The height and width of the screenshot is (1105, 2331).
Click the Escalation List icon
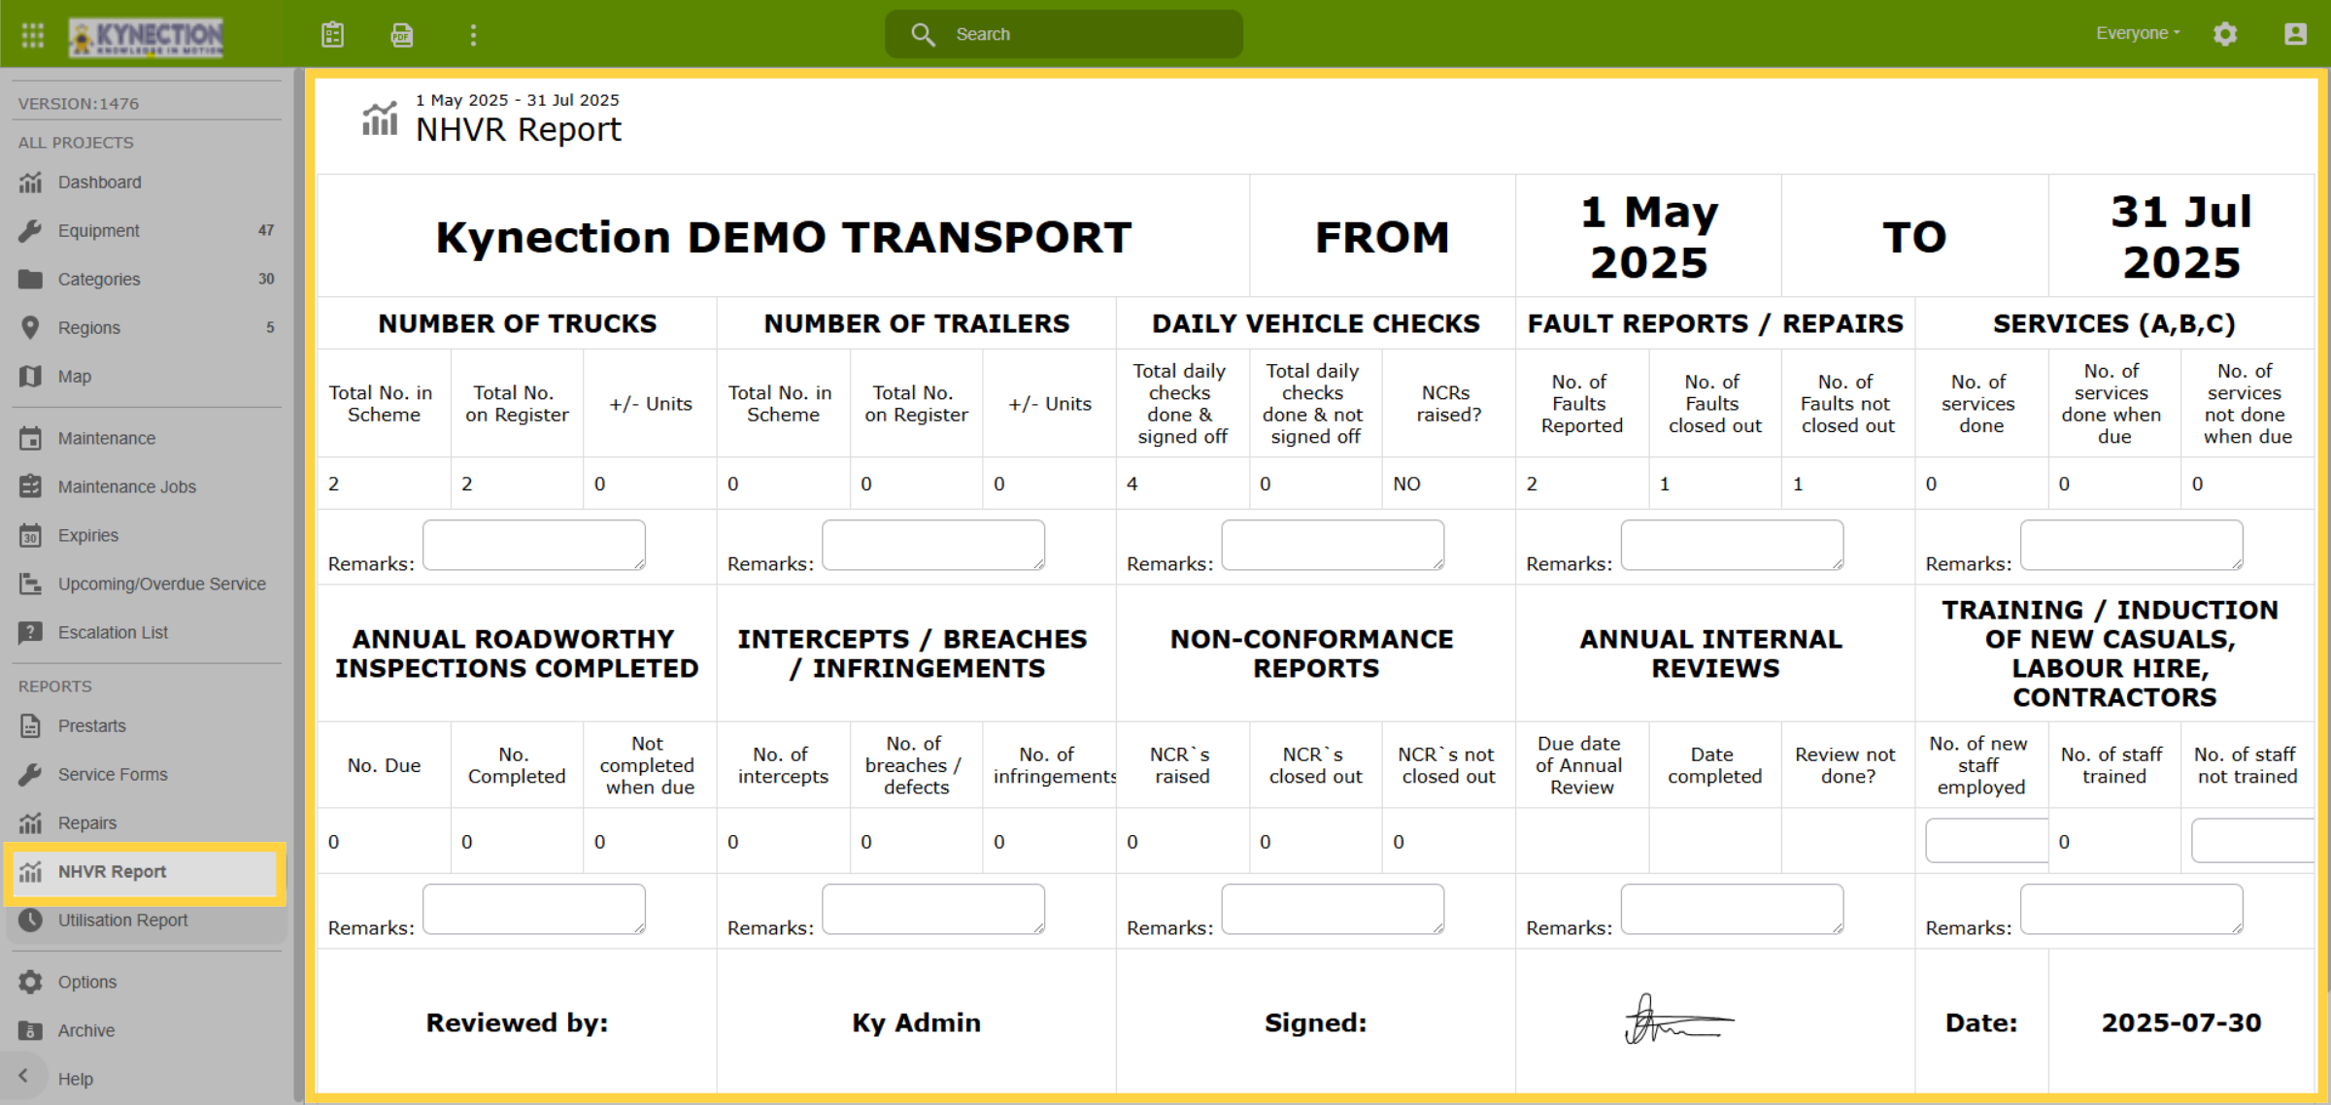coord(31,633)
